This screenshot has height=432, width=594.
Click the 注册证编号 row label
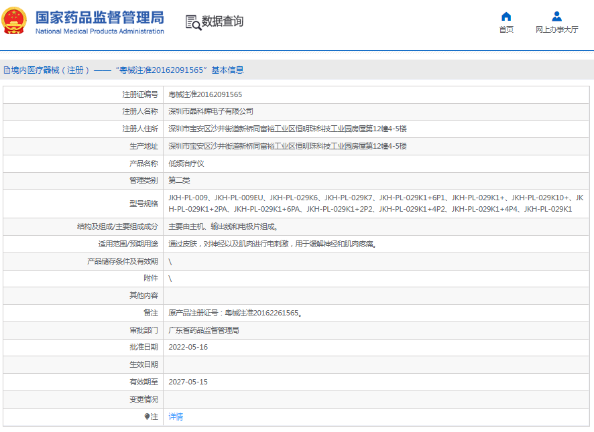click(140, 94)
